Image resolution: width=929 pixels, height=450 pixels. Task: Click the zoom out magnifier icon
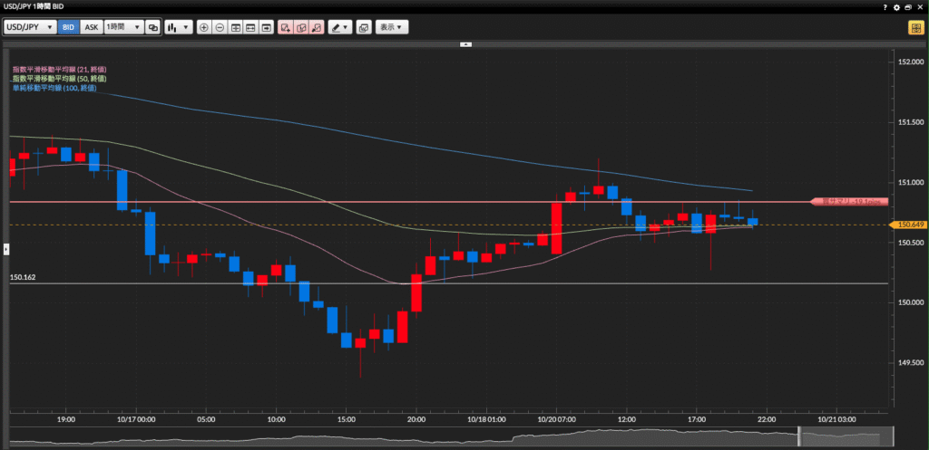coord(220,27)
